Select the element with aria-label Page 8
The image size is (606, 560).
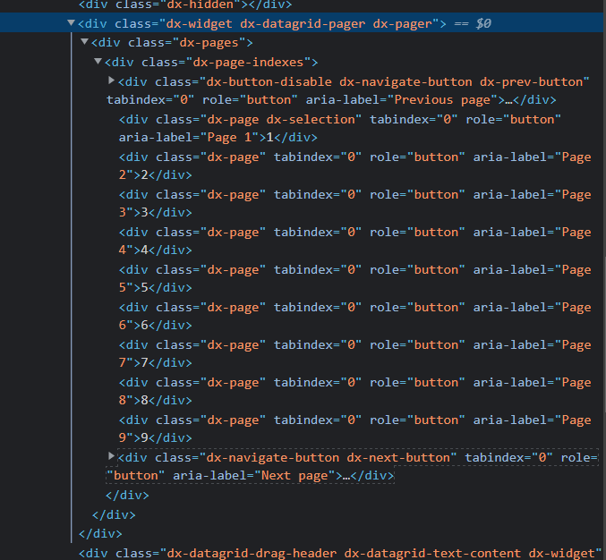click(x=354, y=391)
